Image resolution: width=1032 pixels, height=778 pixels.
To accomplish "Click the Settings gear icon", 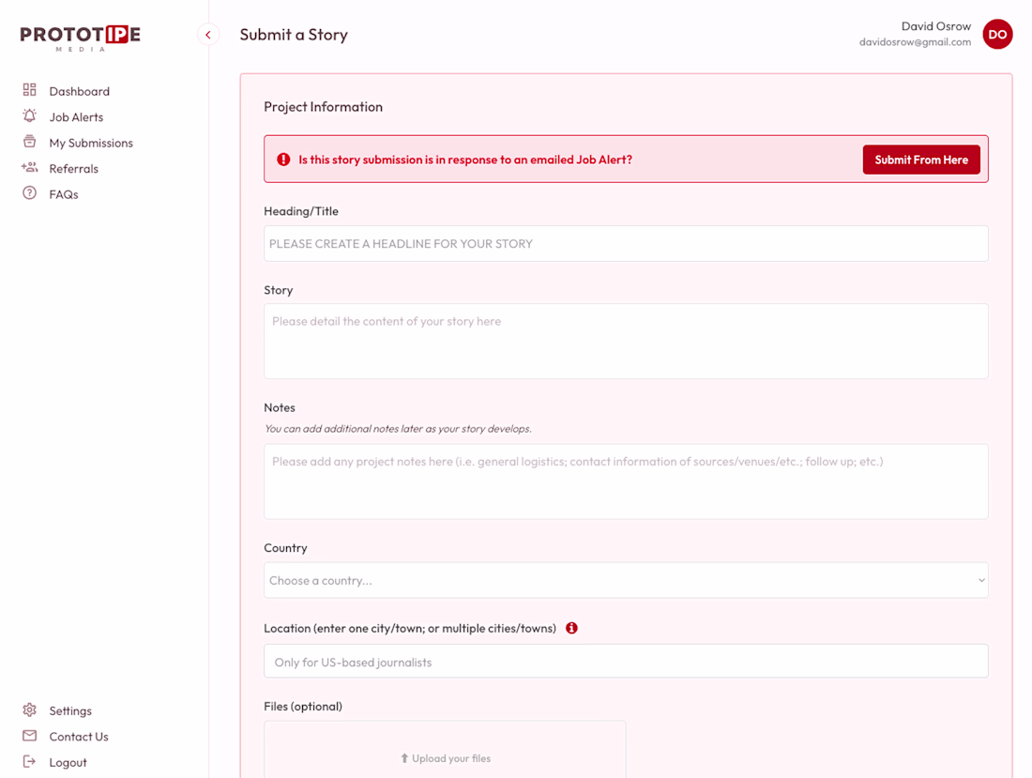I will click(30, 710).
